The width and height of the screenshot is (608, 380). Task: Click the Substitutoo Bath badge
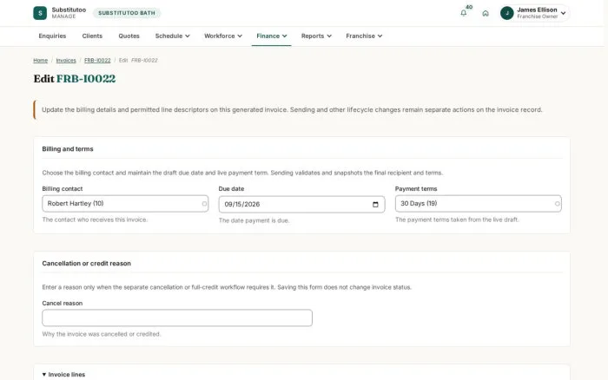(x=127, y=13)
